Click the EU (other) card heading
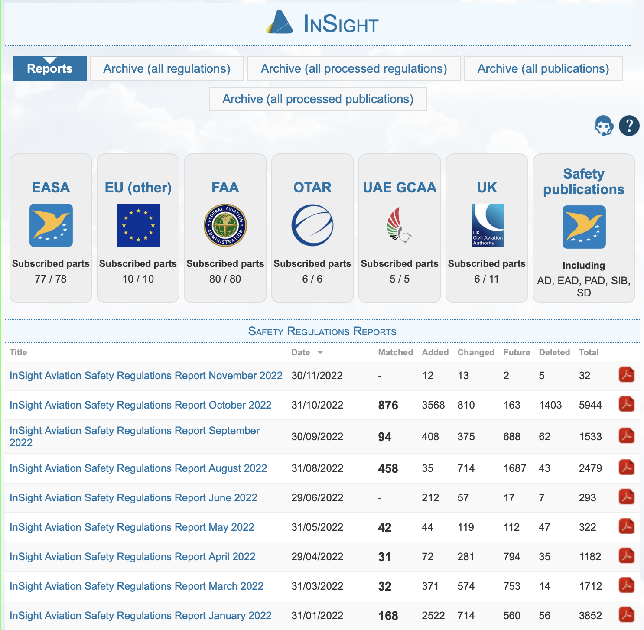Image resolution: width=644 pixels, height=630 pixels. [x=138, y=187]
